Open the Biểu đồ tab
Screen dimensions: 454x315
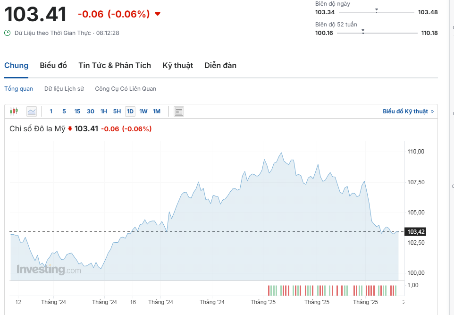tap(53, 66)
